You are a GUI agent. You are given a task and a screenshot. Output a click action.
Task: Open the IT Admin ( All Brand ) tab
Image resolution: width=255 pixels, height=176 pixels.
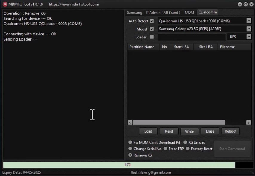point(163,13)
